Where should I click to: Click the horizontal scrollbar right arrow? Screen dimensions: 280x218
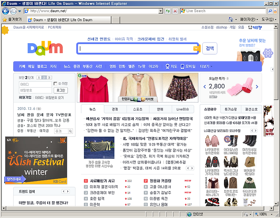click(x=271, y=208)
